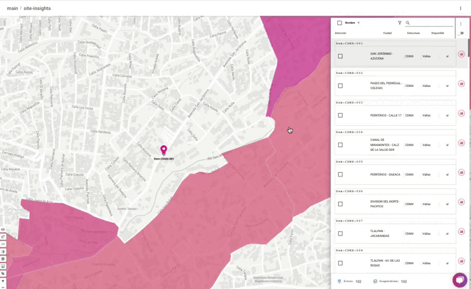Click the pink icon next to PERIFERICO - CALLE 17 row
Viewport: 471px width, 289px height.
tap(461, 113)
